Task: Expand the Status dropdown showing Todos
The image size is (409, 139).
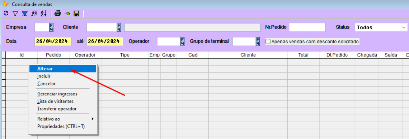Action: pyautogui.click(x=404, y=27)
